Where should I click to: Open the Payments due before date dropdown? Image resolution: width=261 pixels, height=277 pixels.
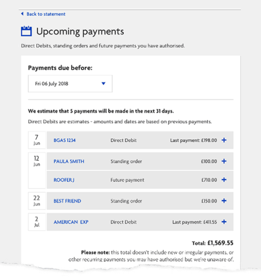tap(70, 84)
